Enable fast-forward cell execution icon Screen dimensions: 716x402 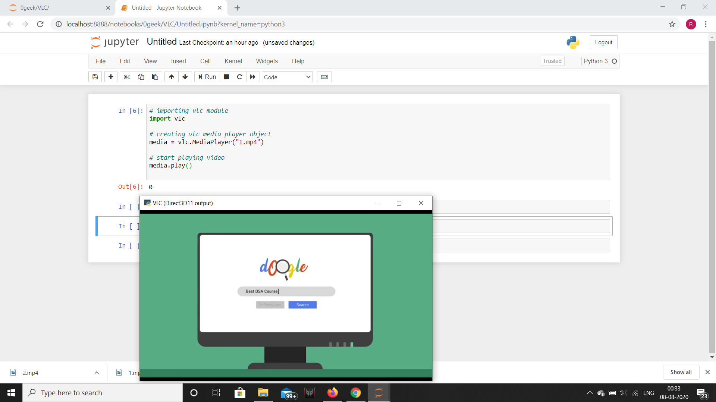[252, 77]
